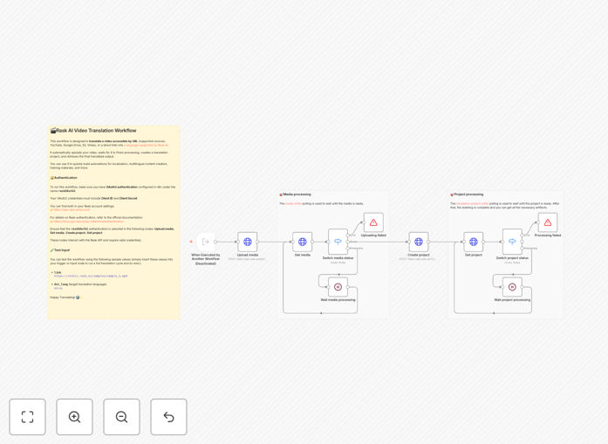Click the Test Input heading in the yellow note
Viewport: 608px width, 444px height.
point(60,250)
